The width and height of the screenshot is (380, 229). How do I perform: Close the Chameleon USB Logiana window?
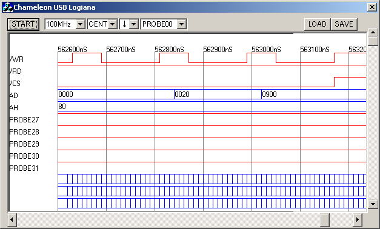point(372,7)
